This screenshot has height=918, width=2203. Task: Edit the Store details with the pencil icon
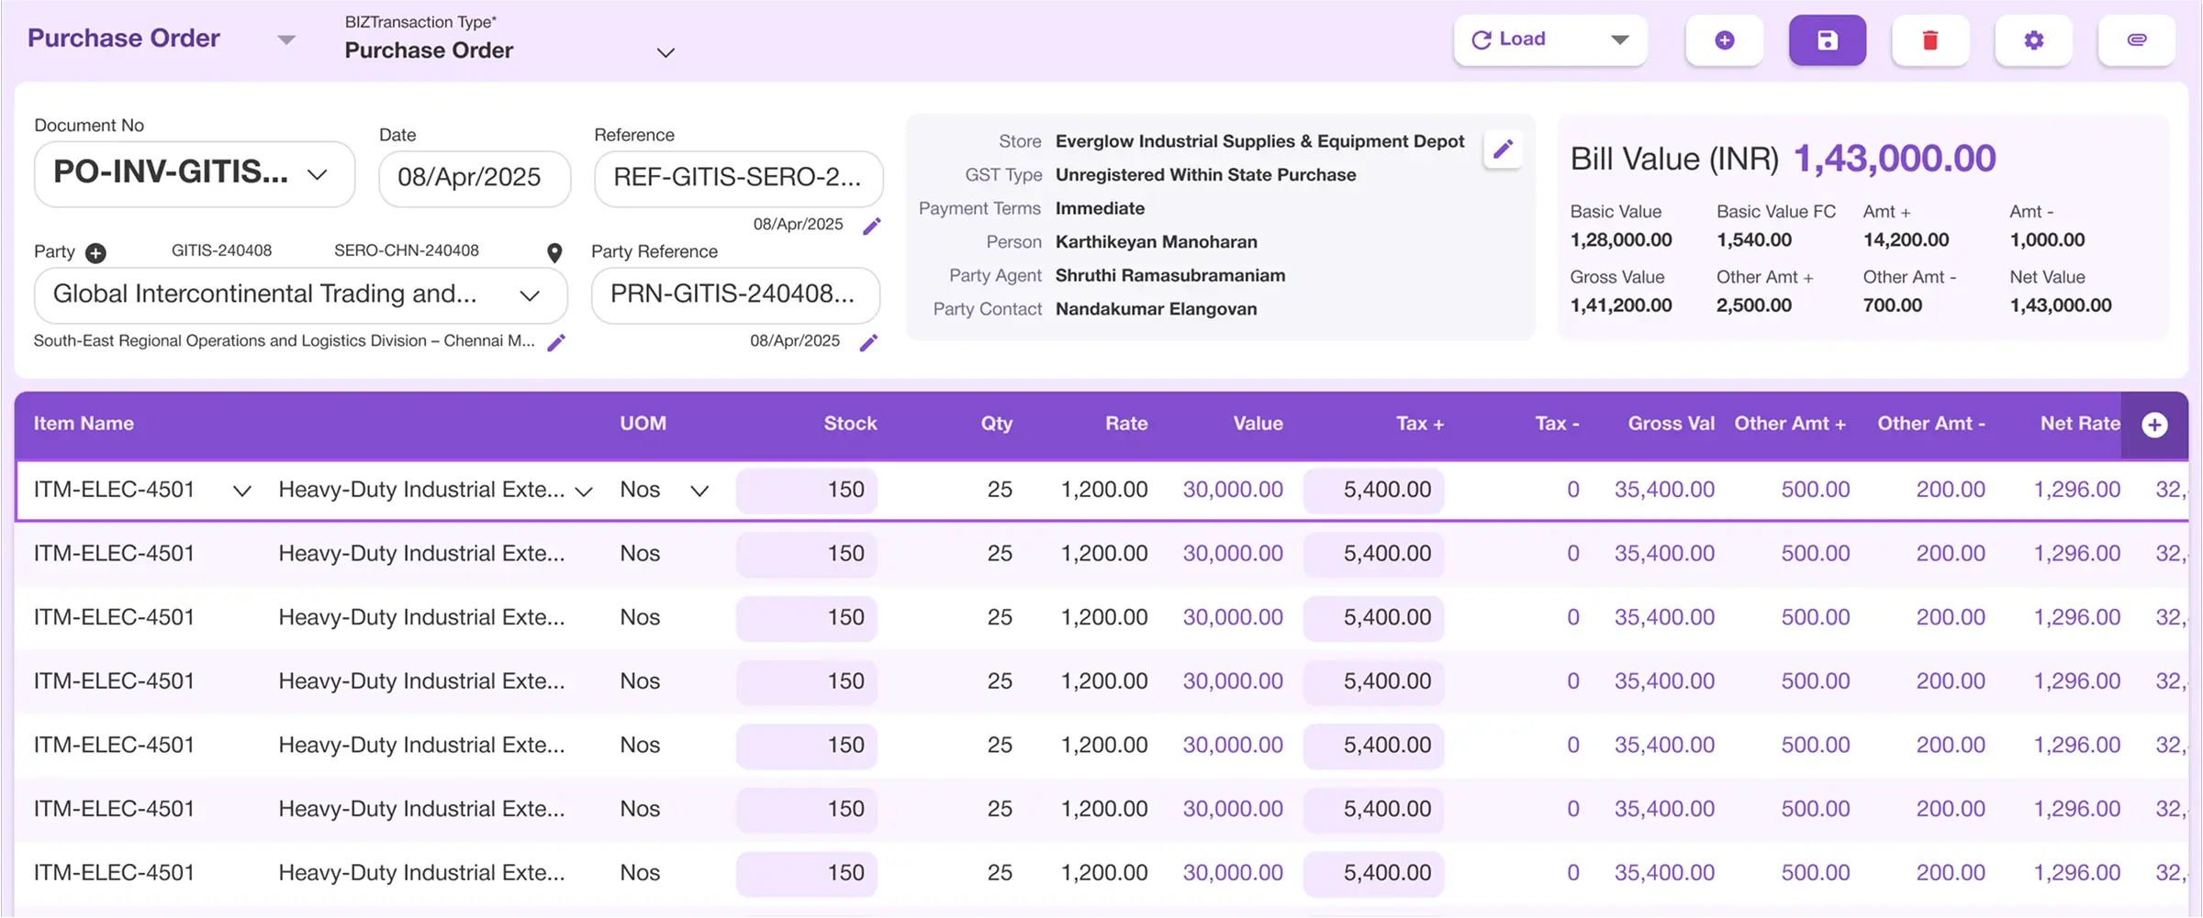[1503, 149]
